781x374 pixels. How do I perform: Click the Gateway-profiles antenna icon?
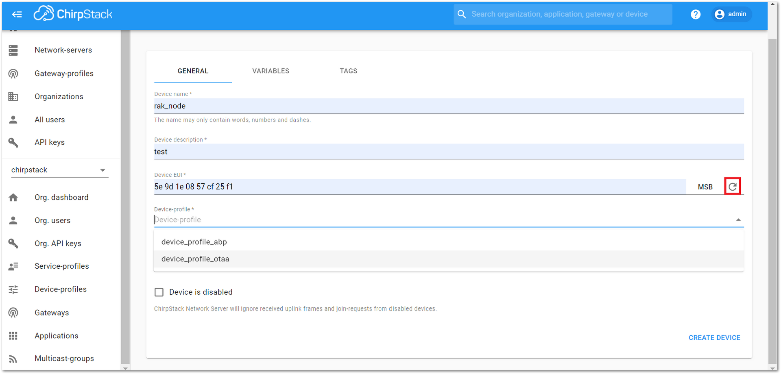[x=13, y=74]
